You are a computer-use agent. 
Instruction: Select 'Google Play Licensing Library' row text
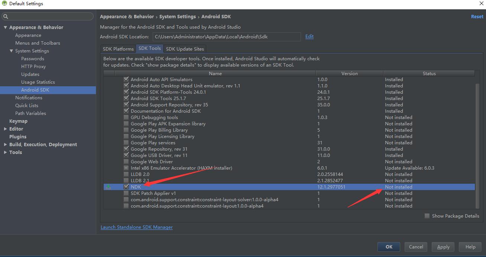162,136
